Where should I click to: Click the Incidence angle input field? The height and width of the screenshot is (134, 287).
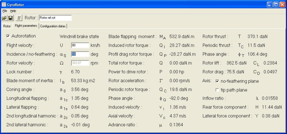(x=80, y=54)
